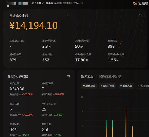This screenshot has height=137, width=149.
Task: Click last-5-minute amount ¥349.30
Action: [x=17, y=89]
